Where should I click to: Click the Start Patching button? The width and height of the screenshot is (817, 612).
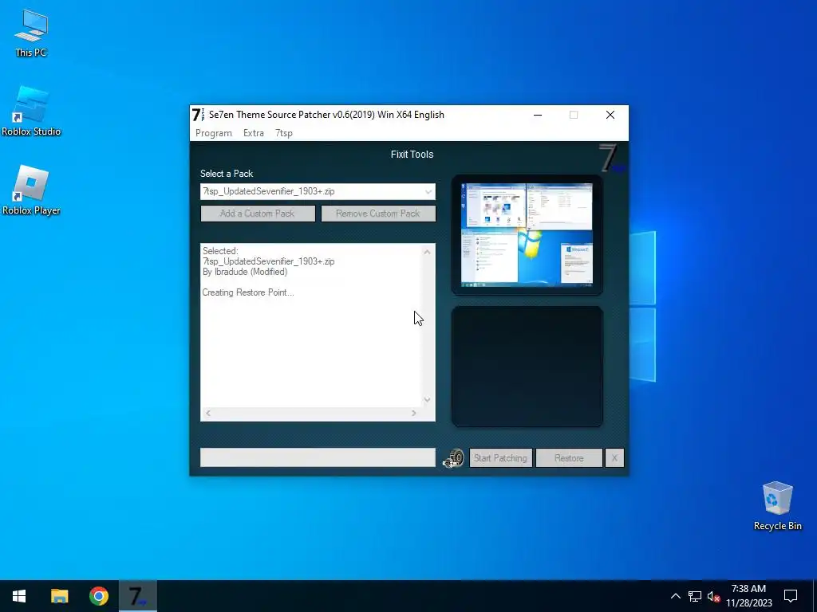click(501, 458)
